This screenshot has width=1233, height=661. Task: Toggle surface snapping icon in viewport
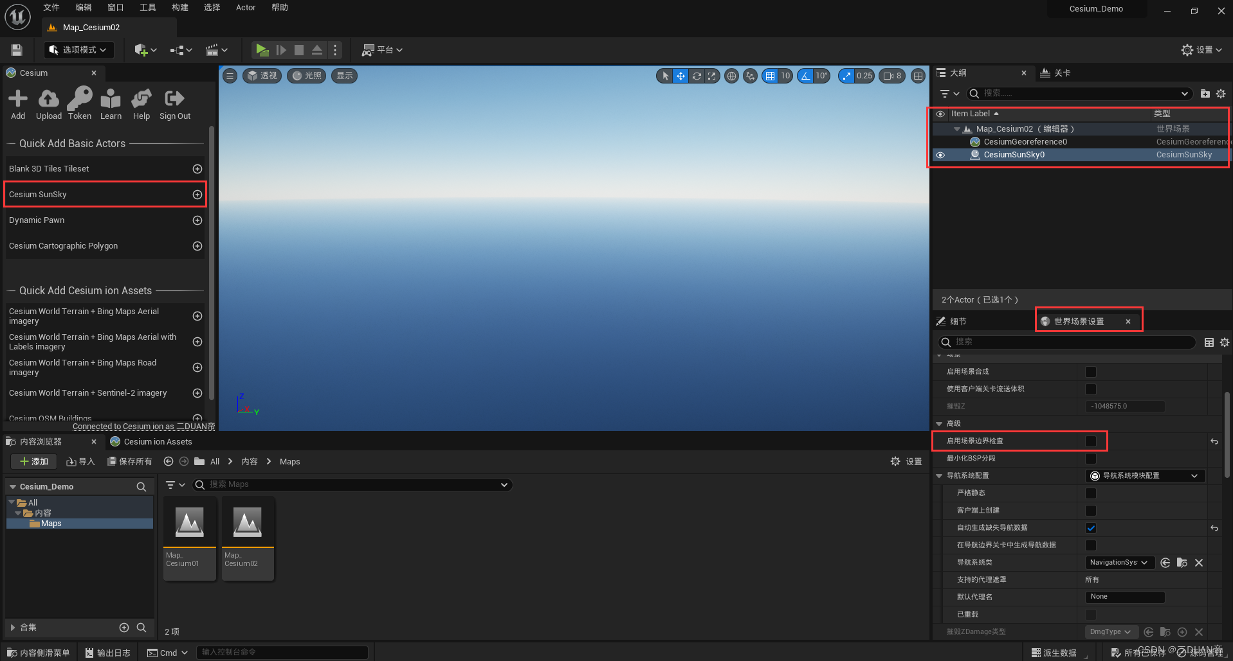(750, 76)
